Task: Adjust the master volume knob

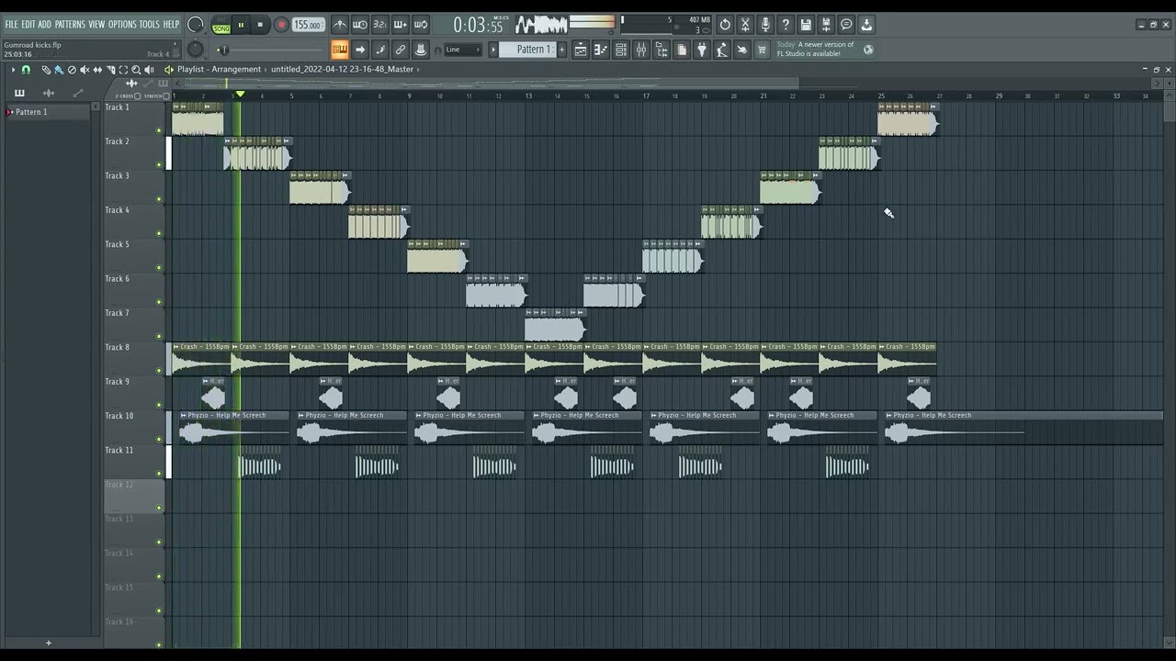Action: pos(196,25)
